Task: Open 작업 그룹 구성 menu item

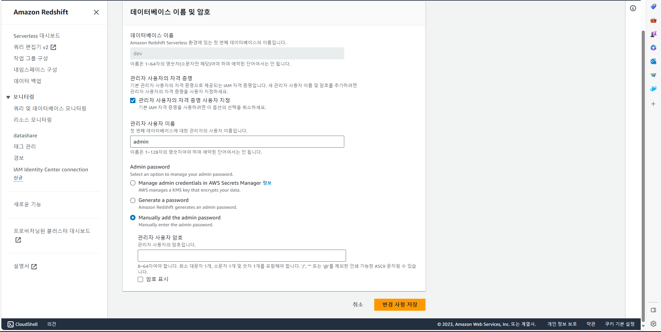Action: (31, 58)
